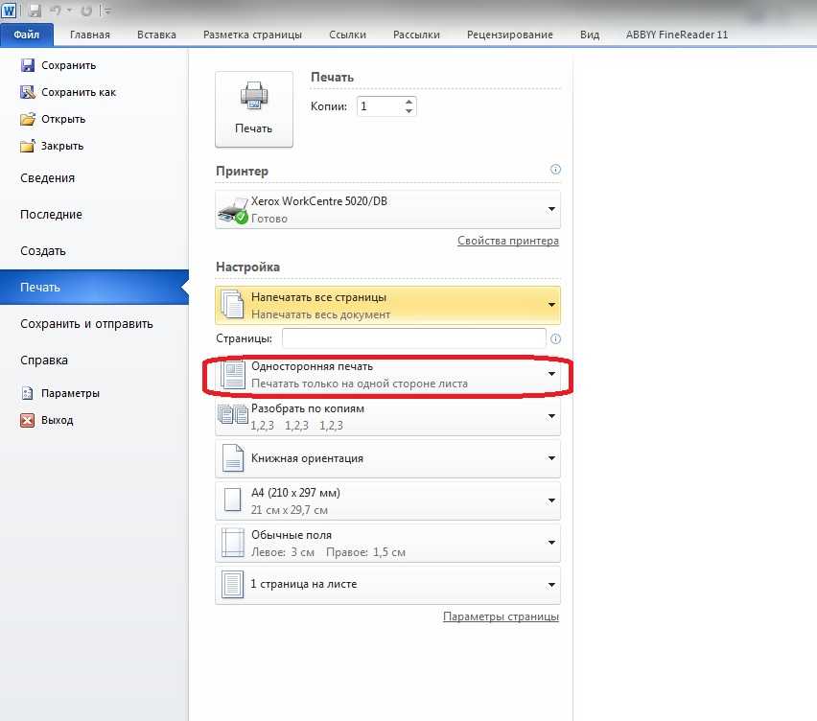The image size is (817, 721).
Task: Increase copies with the up spinner arrow
Action: [409, 102]
